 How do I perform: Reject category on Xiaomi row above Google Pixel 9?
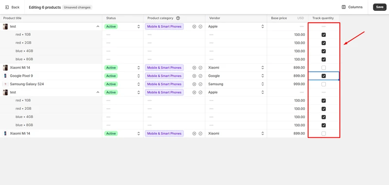point(194,67)
